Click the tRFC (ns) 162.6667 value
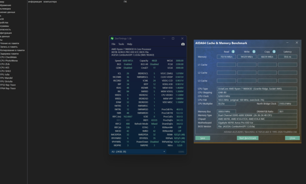This screenshot has width=306, height=184. 127,117
